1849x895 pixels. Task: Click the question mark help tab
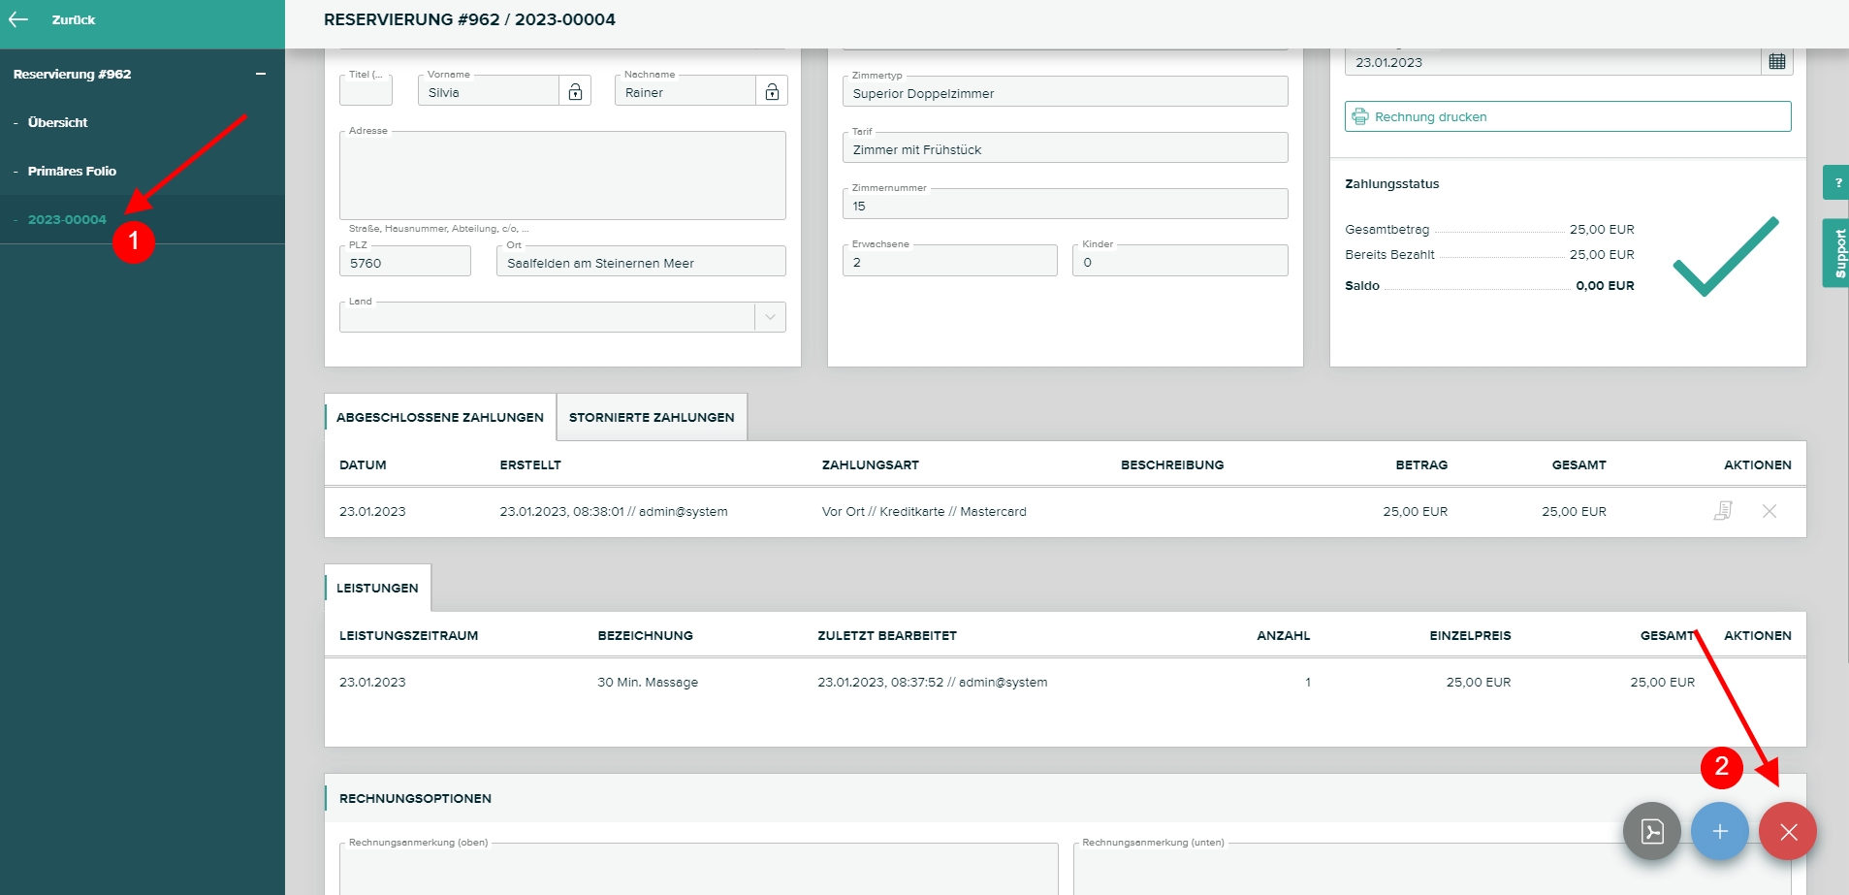pyautogui.click(x=1836, y=182)
